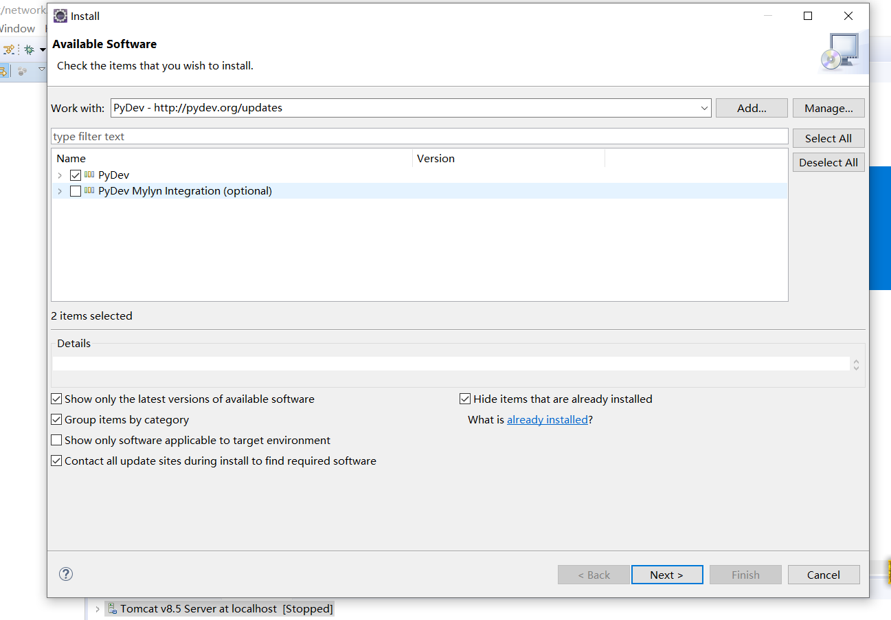Click the Next button
This screenshot has height=620, width=891.
[x=666, y=575]
